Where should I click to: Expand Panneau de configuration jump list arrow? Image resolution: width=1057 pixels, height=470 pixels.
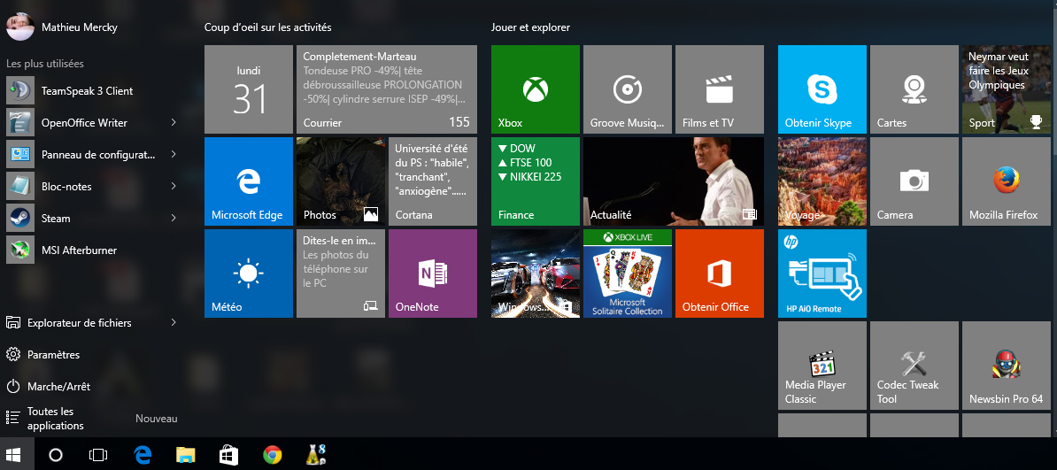point(174,154)
